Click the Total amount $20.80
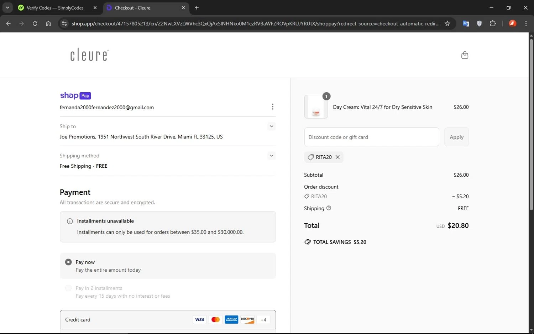 [x=458, y=225]
